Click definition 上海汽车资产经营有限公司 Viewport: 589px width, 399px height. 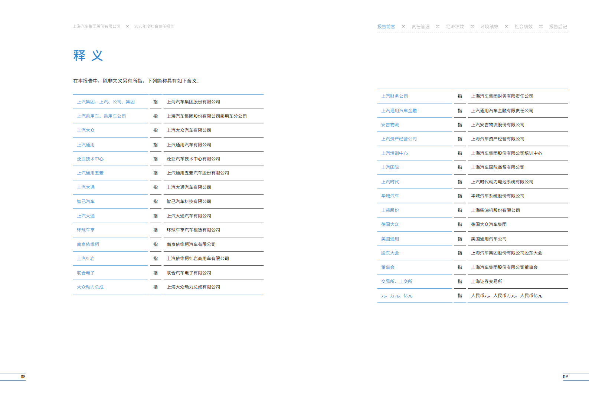pyautogui.click(x=498, y=139)
